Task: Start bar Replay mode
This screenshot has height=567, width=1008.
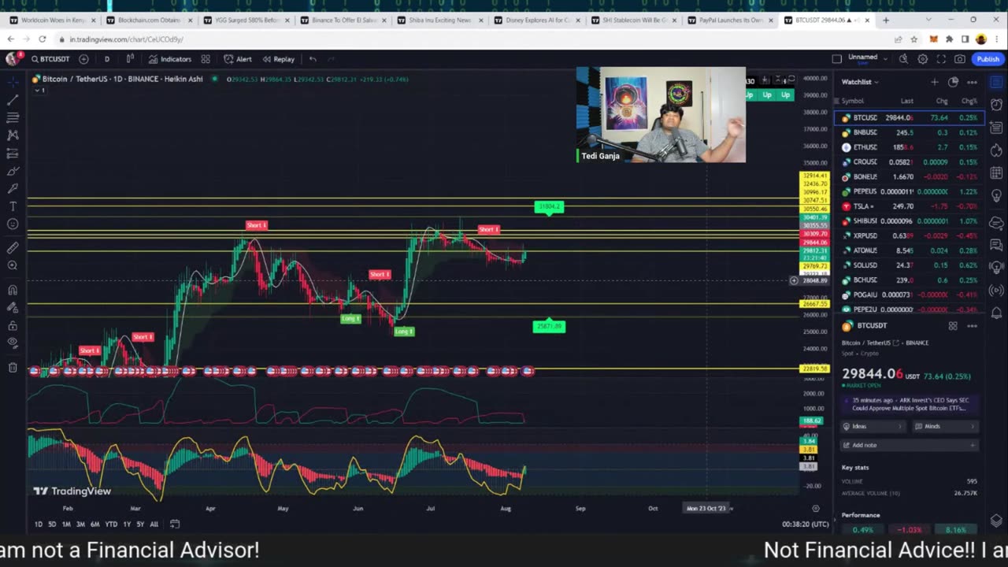Action: [x=279, y=59]
